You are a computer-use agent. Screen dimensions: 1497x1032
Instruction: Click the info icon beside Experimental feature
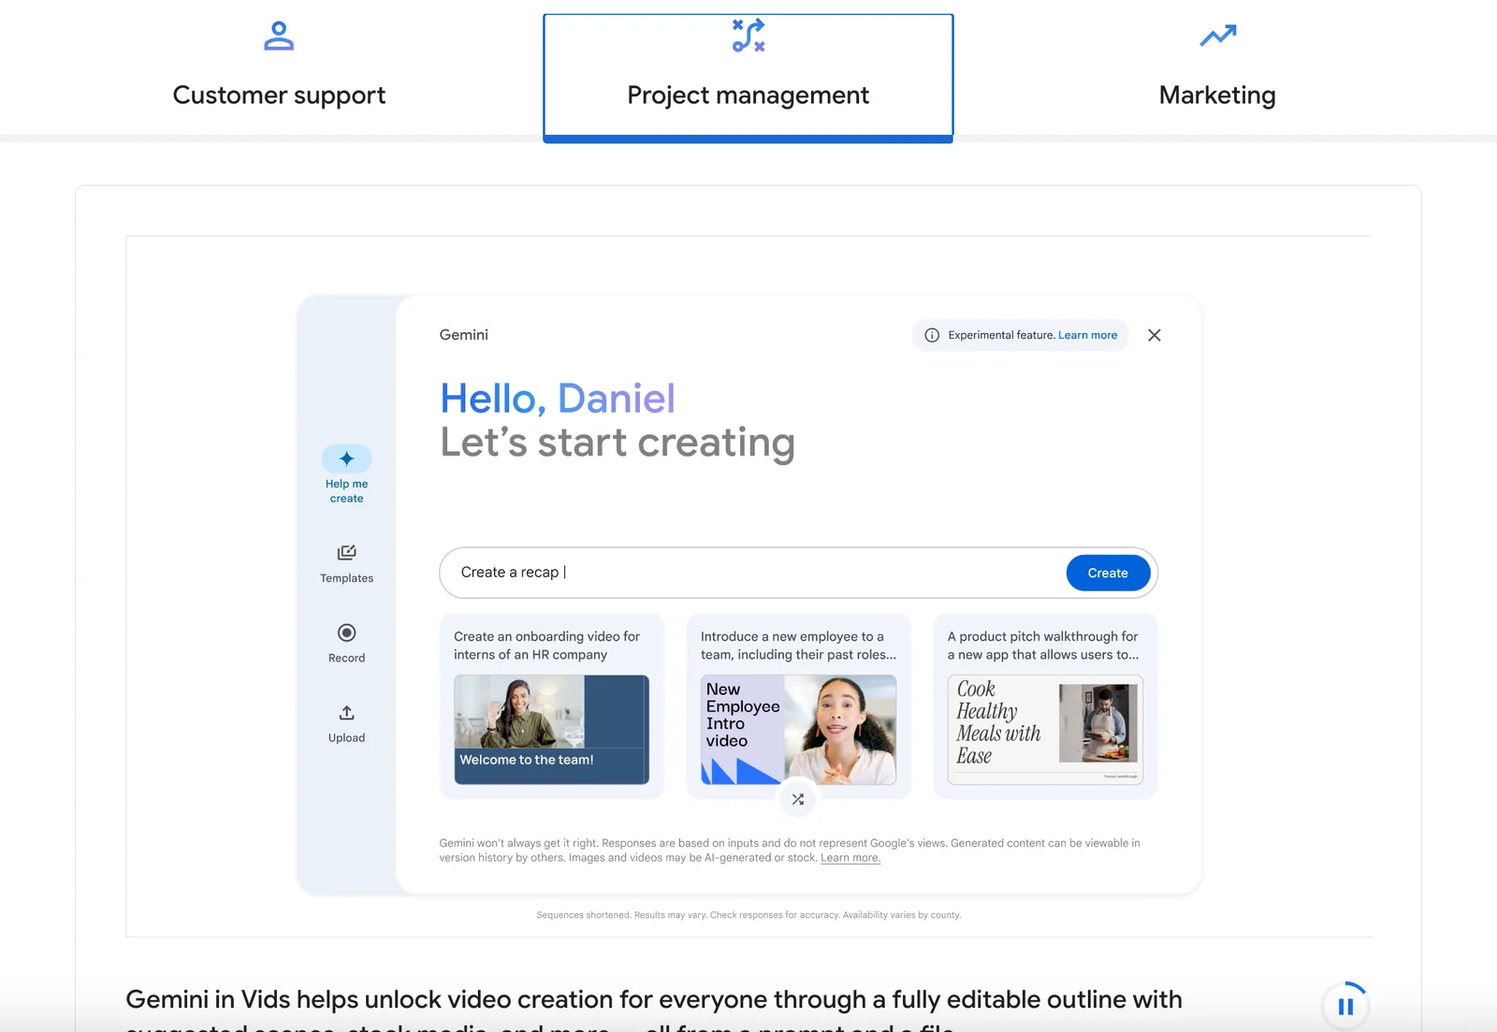932,335
